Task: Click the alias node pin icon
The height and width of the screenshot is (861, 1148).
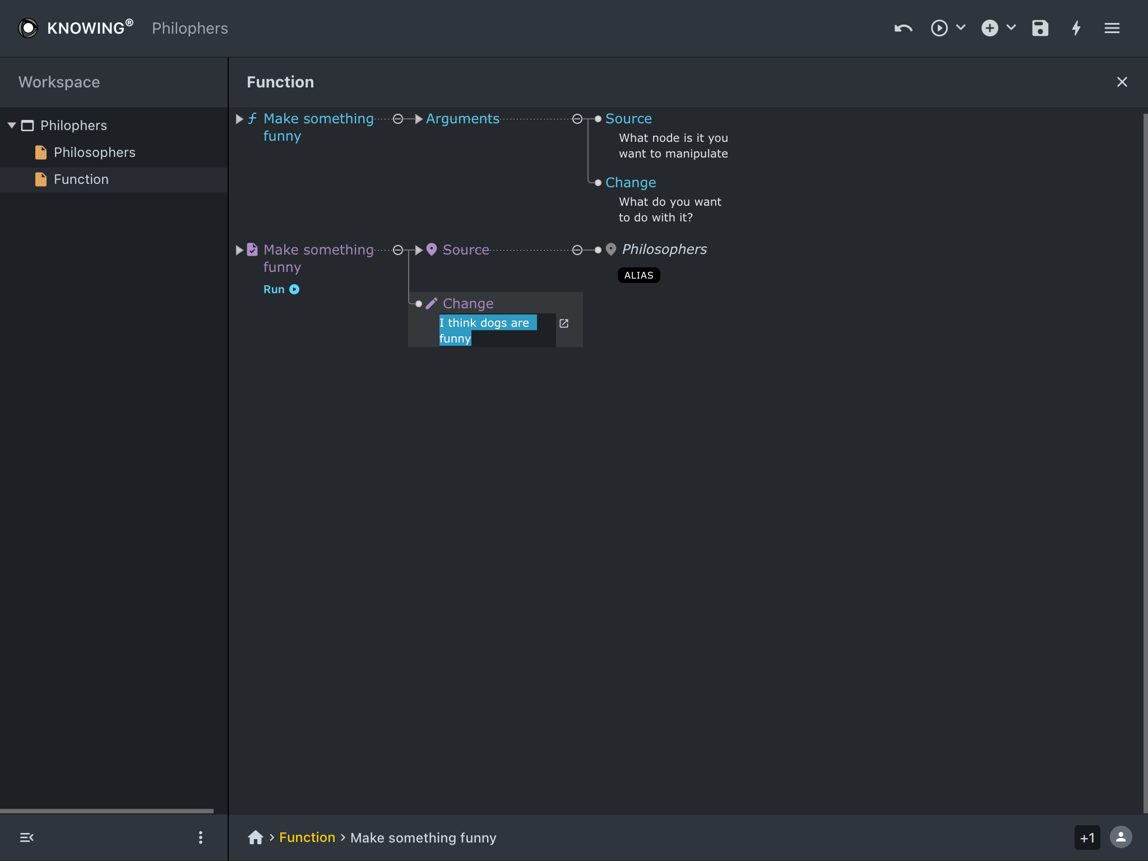Action: tap(610, 249)
